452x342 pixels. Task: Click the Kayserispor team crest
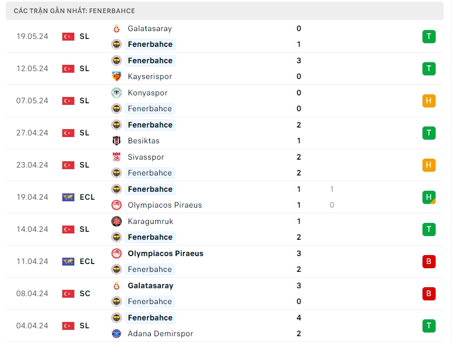point(117,76)
